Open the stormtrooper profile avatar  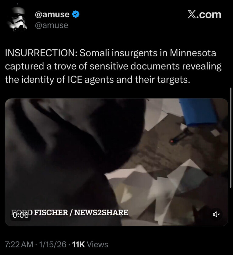pos(17,19)
